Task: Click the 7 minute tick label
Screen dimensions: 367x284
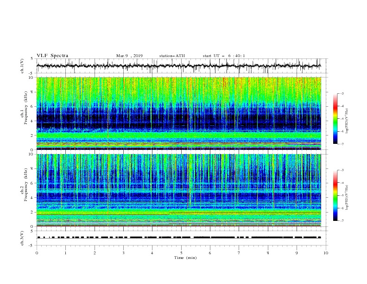Action: click(239, 253)
